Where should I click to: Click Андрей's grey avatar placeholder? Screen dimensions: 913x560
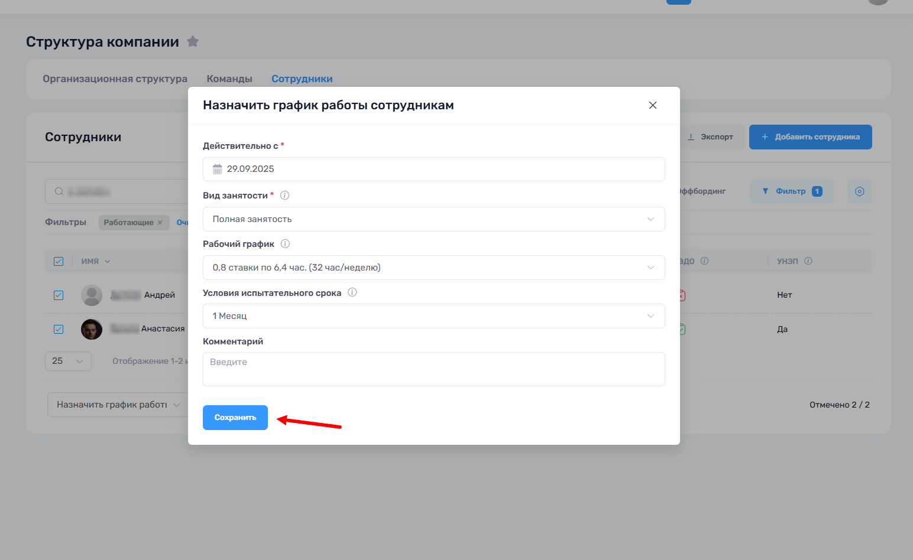coord(92,295)
